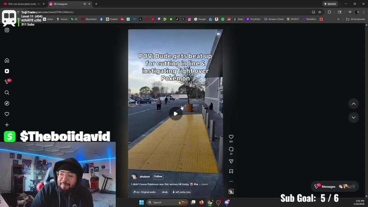This screenshot has width=368, height=207.
Task: Show hidden bookmarks with double chevron
Action: click(x=338, y=19)
